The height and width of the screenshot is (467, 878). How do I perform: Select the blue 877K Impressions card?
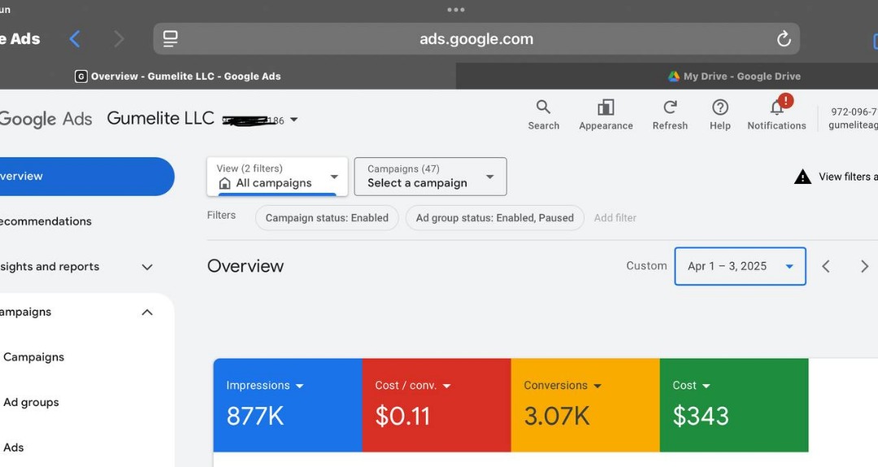click(x=288, y=405)
